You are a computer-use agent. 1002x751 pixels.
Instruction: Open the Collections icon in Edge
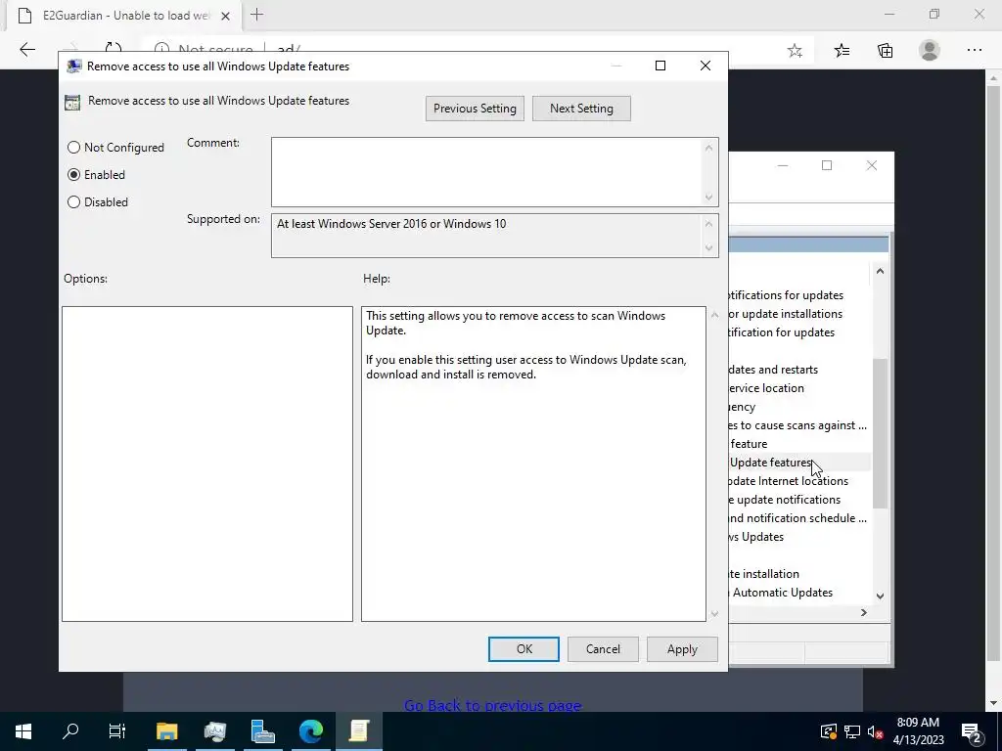(885, 51)
